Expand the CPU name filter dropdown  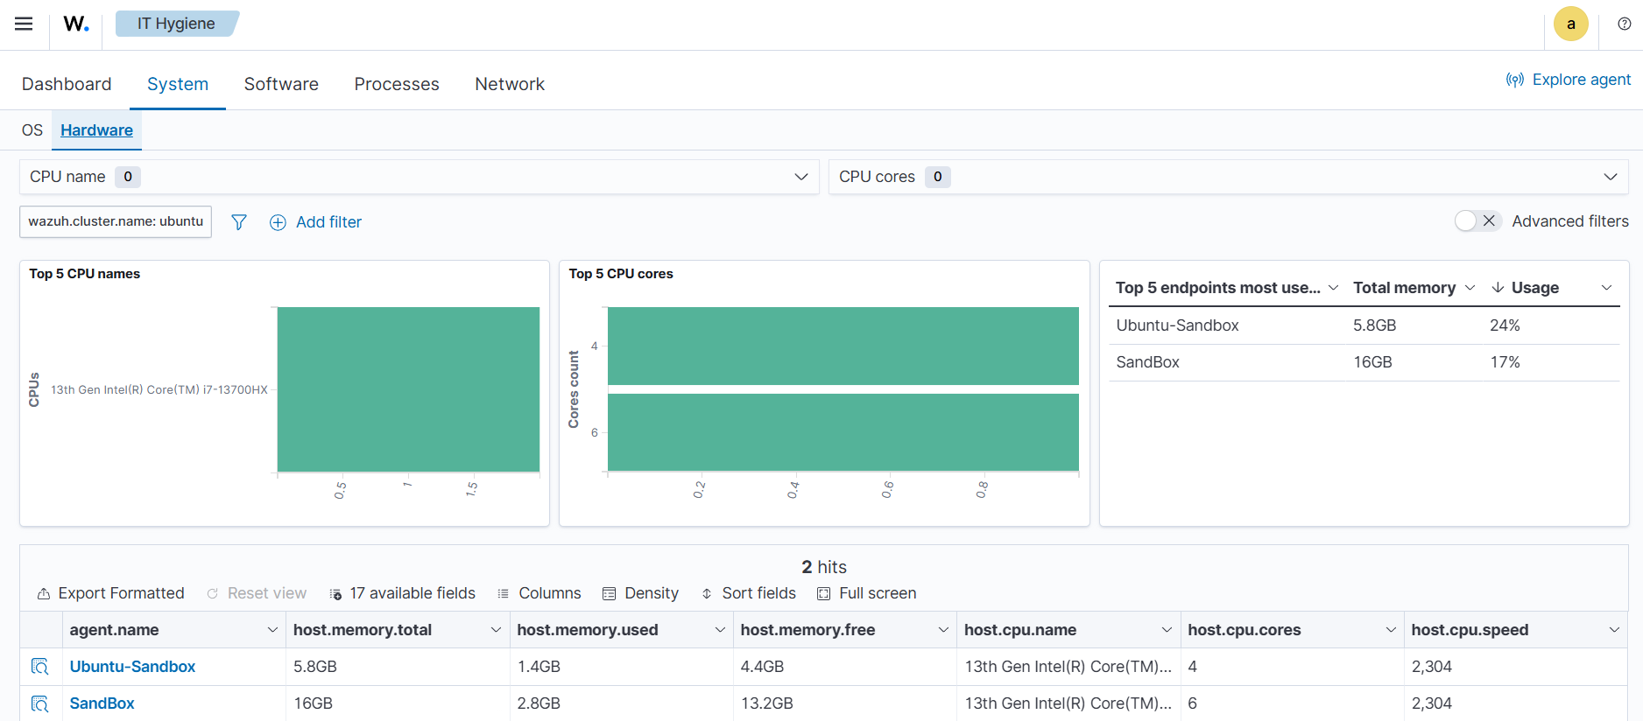pos(800,177)
